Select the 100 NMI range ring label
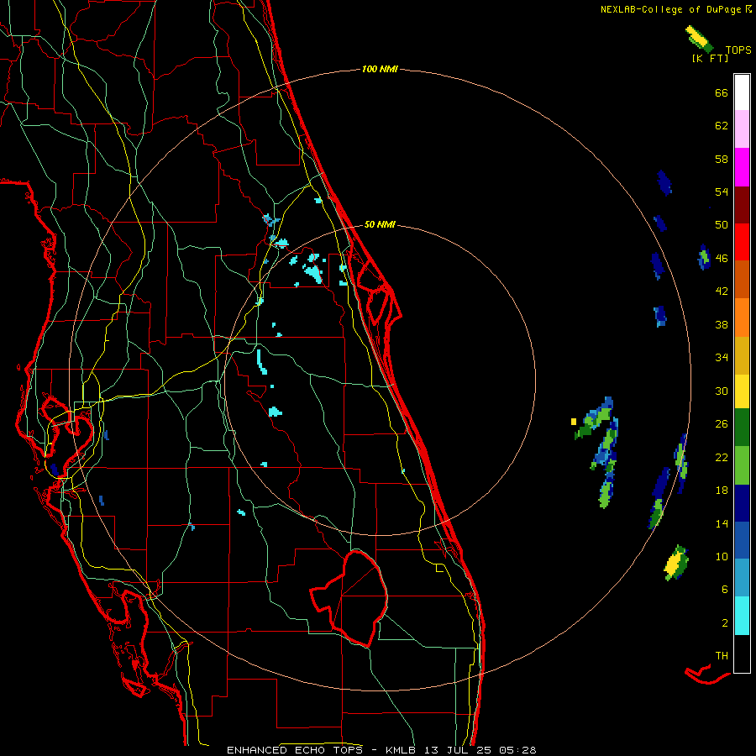 point(380,69)
